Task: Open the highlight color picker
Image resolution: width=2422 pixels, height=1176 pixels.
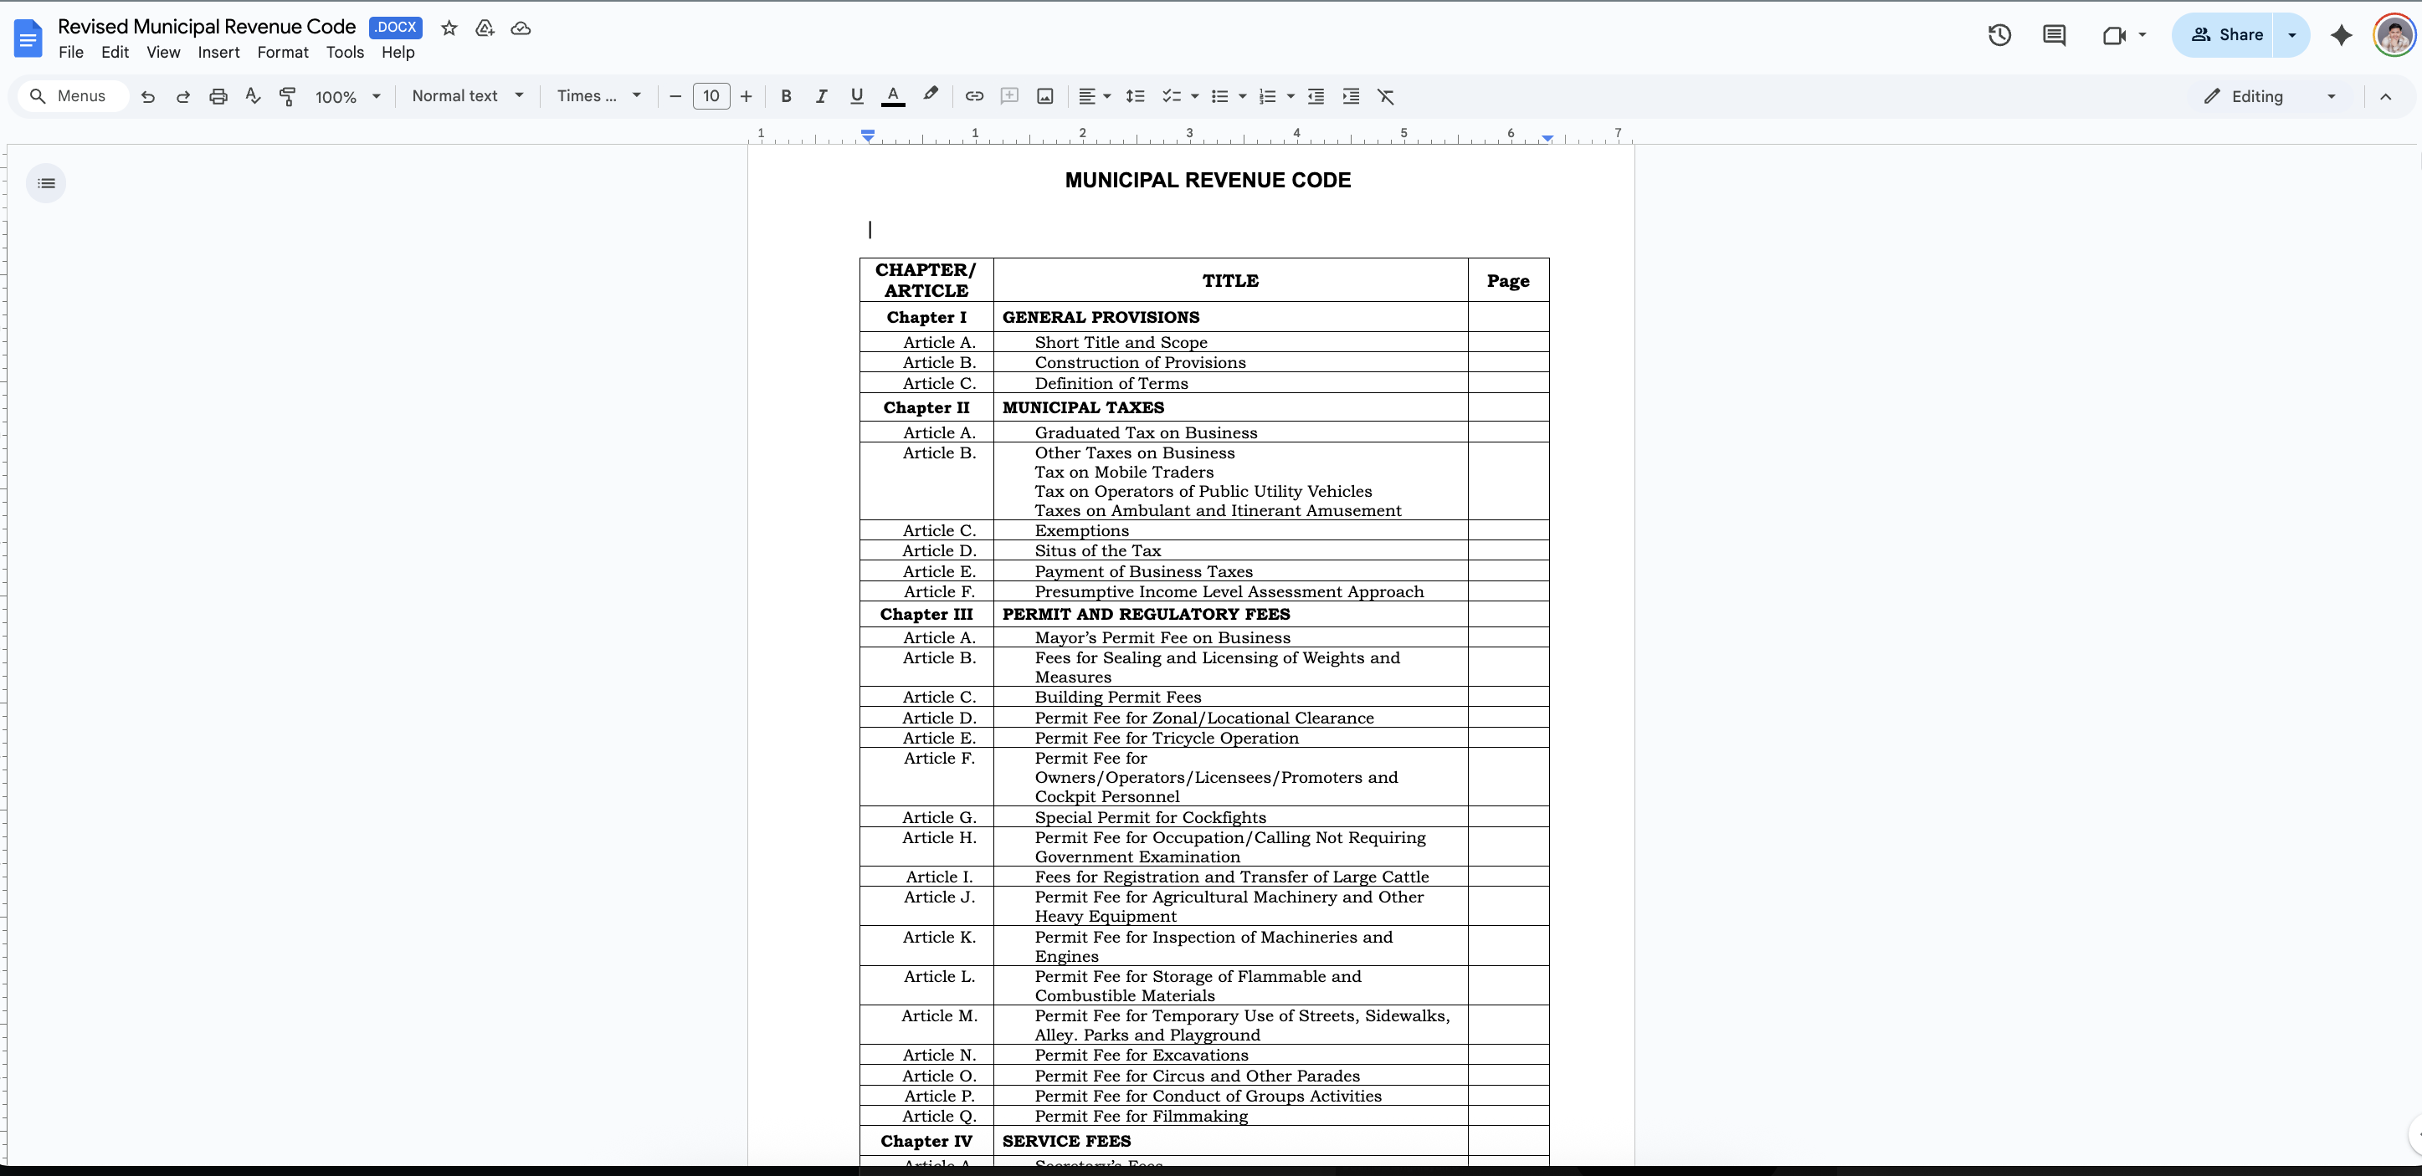Action: [x=930, y=95]
